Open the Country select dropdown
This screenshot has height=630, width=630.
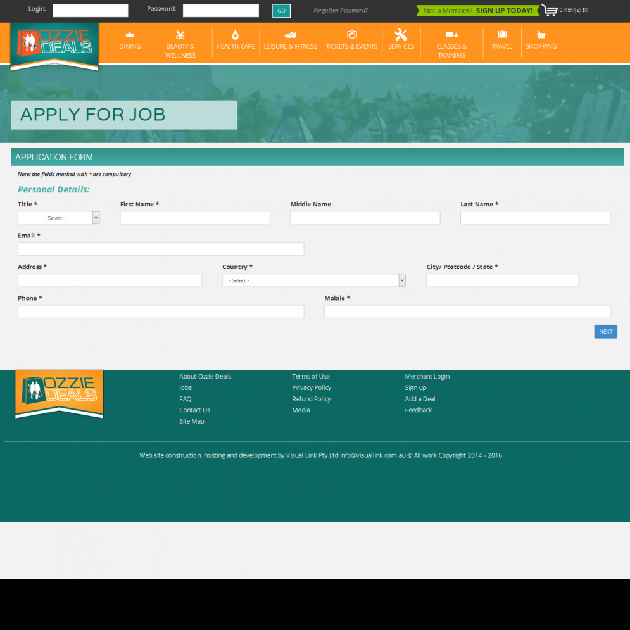click(314, 280)
